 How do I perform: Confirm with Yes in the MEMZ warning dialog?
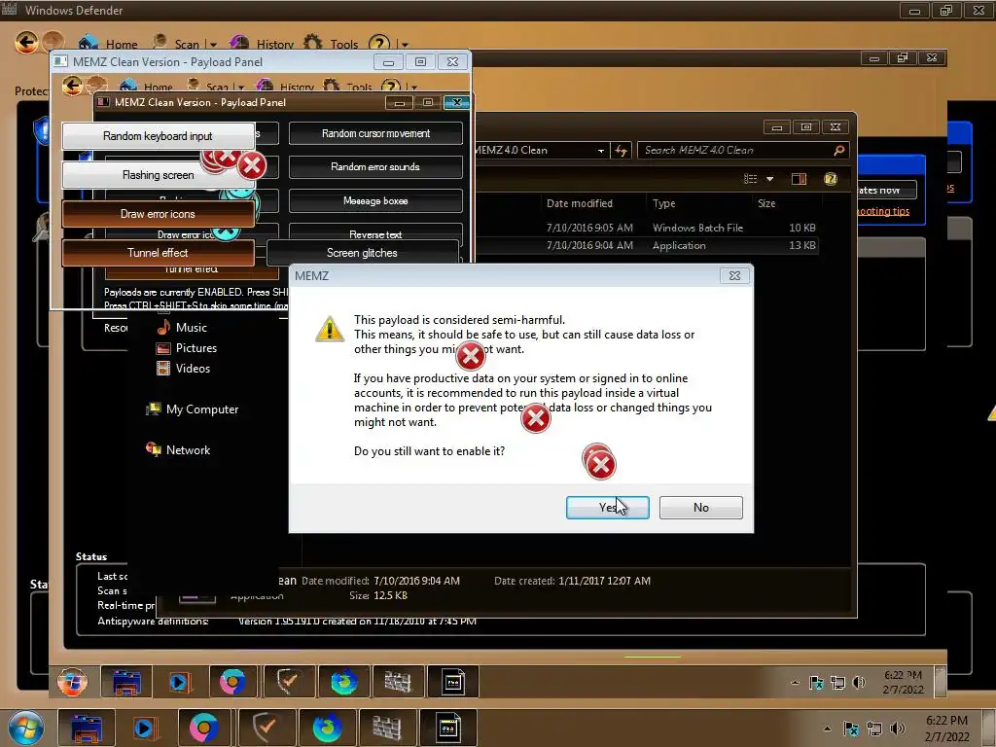pyautogui.click(x=607, y=508)
